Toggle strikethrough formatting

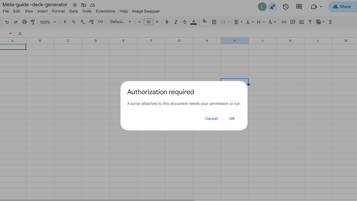coord(185,22)
